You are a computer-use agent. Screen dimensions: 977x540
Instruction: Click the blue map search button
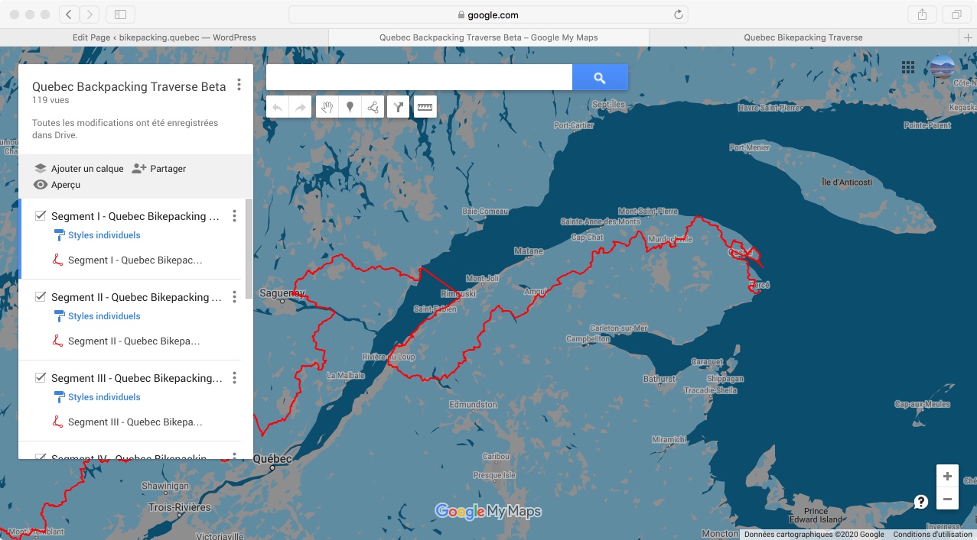[600, 77]
